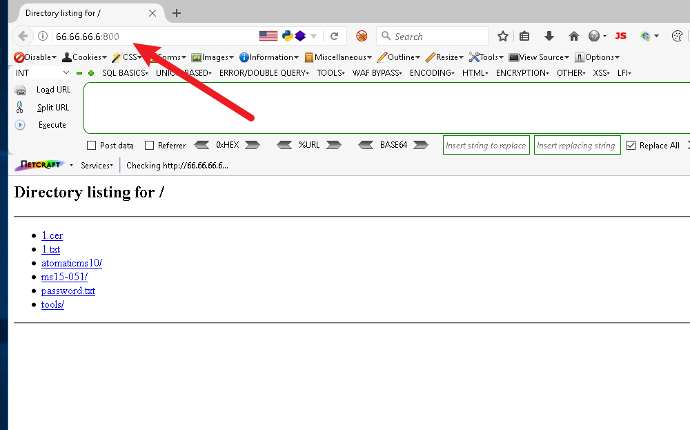The height and width of the screenshot is (430, 690).
Task: Click the red JS toolbar icon
Action: click(x=621, y=36)
